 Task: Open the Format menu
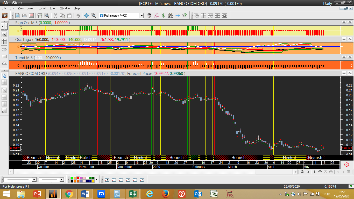[42, 8]
